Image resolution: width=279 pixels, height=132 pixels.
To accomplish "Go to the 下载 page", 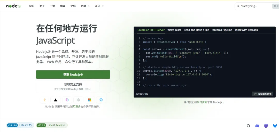I will 52,6.
